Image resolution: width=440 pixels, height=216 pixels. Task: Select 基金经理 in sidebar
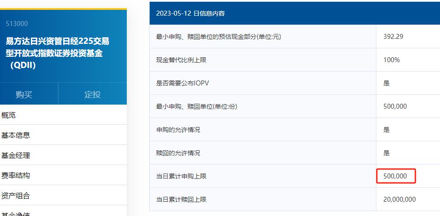coord(16,155)
